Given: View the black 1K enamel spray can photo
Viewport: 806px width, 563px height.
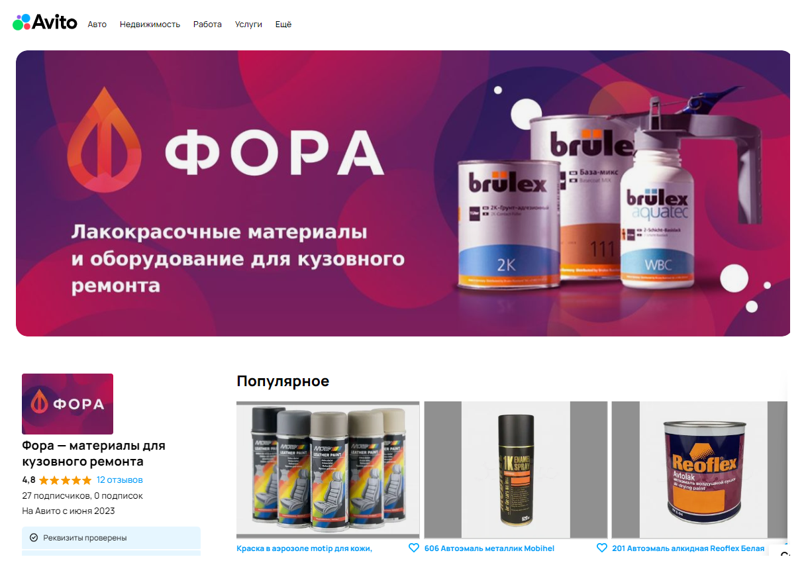Looking at the screenshot, I should pyautogui.click(x=516, y=470).
